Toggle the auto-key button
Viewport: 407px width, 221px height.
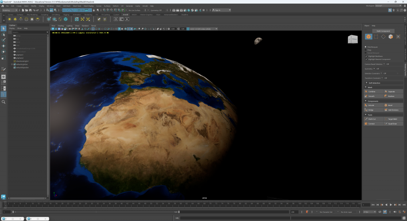400,212
